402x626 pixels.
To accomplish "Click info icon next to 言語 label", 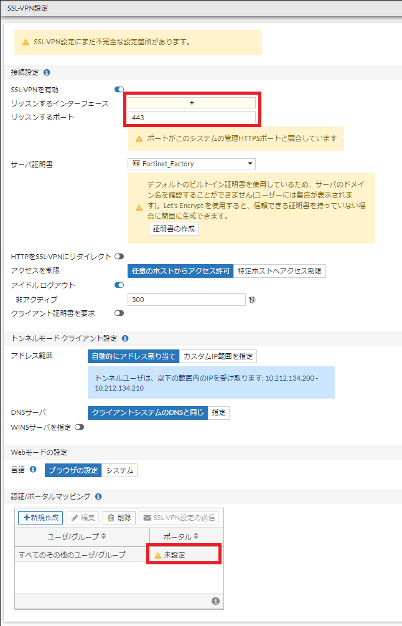I will 33,468.
